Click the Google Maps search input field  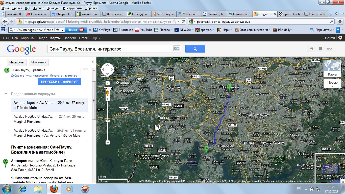[110, 49]
